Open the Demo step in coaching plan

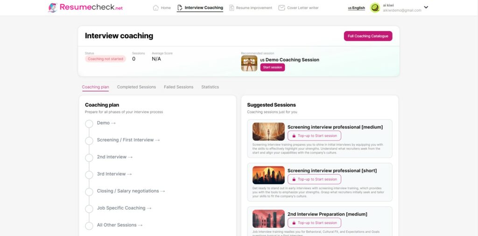[x=106, y=123]
